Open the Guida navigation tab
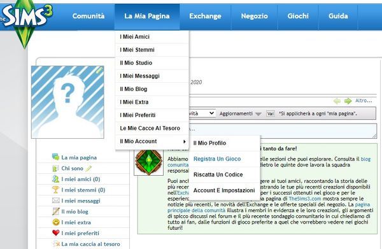Viewport: 382px width, 249px height. click(338, 16)
